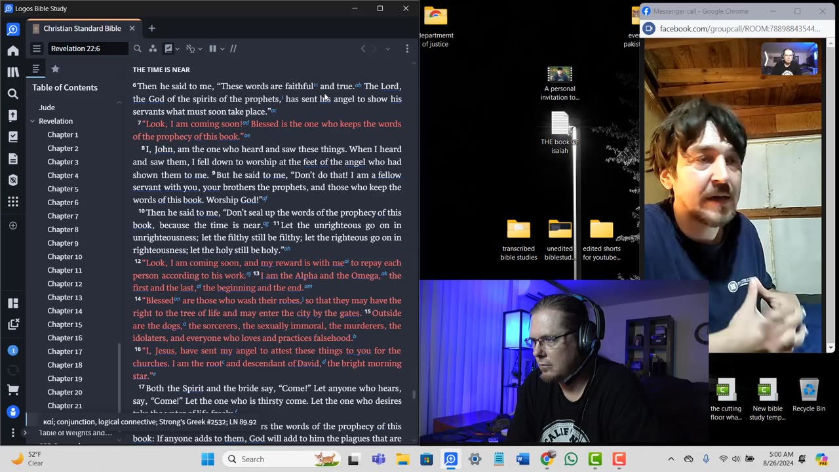839x472 pixels.
Task: Open the Tools icon in Logos sidebar
Action: pos(13,180)
